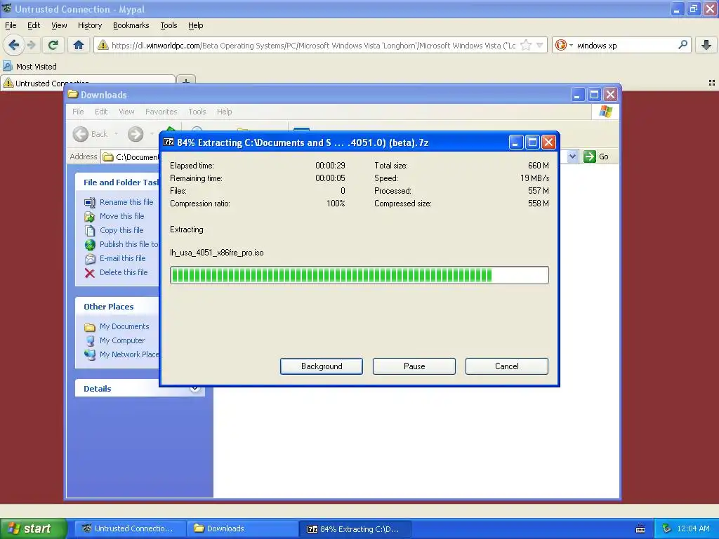Expand the Details panel chevron
The image size is (719, 539).
(x=194, y=388)
